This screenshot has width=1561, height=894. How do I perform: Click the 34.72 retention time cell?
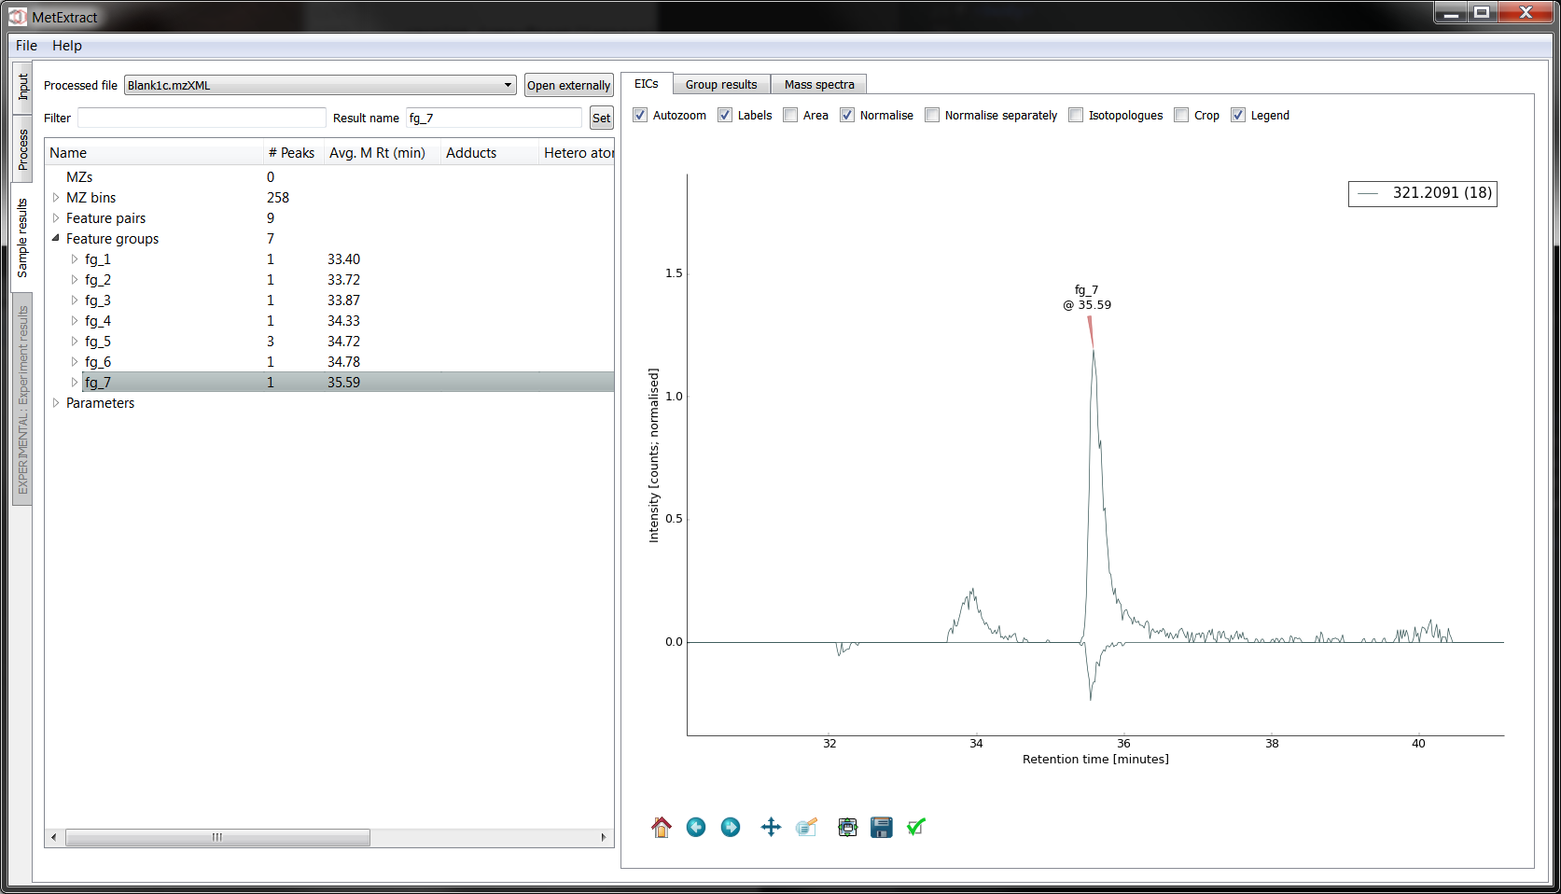click(x=343, y=342)
